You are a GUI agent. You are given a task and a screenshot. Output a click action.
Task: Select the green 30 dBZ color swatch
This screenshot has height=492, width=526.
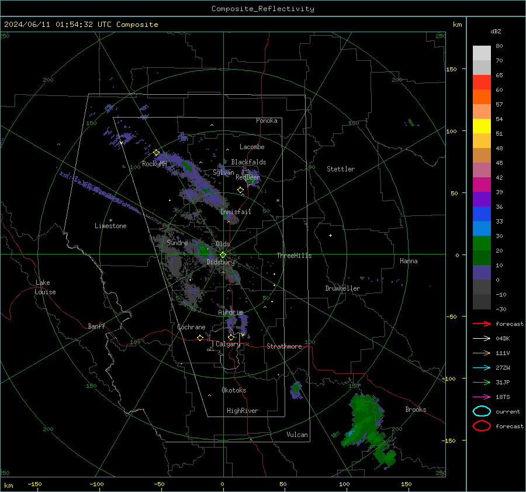[482, 243]
